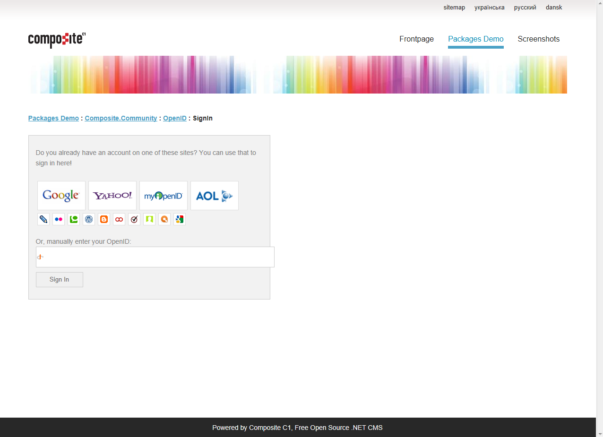The width and height of the screenshot is (603, 437).
Task: Pick AOL as the login provider
Action: [215, 196]
